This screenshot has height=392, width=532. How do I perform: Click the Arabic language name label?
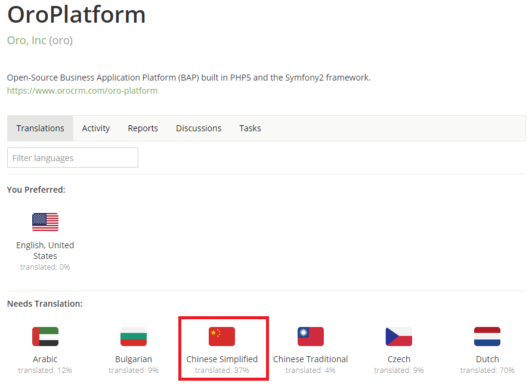(x=45, y=359)
